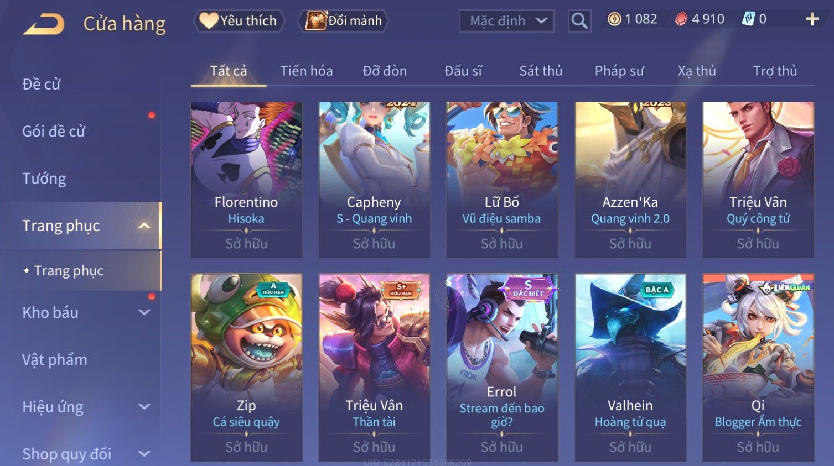Select the Florentino Hisoka skin card
The image size is (834, 466).
pos(246,180)
